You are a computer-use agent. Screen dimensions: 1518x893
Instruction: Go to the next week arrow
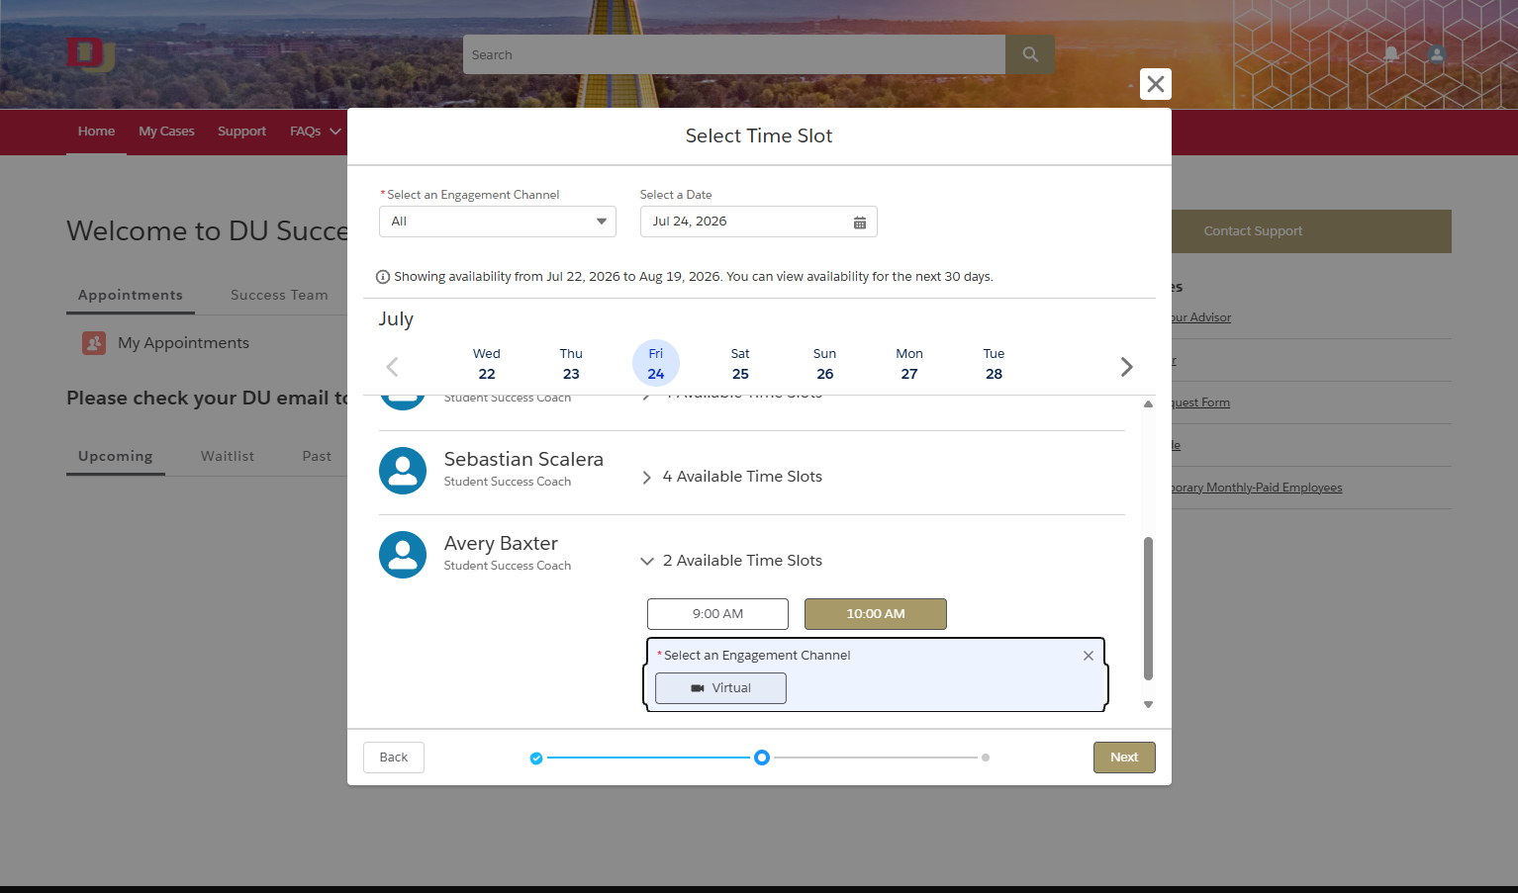pos(1126,367)
